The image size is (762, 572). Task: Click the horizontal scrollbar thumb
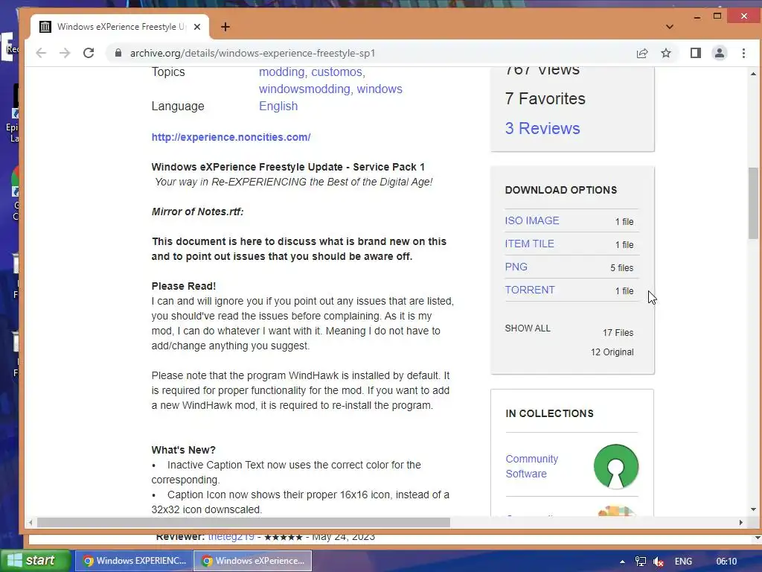[x=243, y=522]
